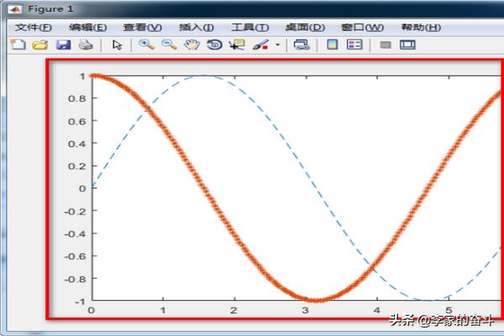Screen dimensions: 504x336
Task: Select the Edit Plot arrow tool
Action: [118, 45]
